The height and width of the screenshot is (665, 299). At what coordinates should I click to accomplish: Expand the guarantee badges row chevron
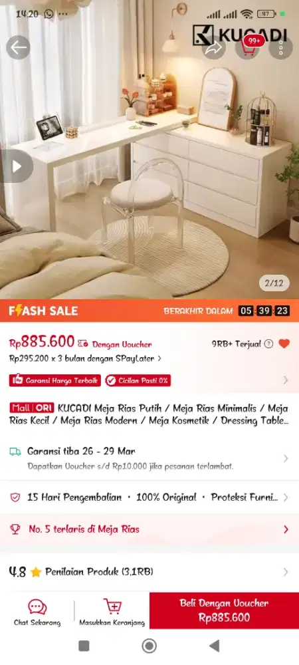286,380
